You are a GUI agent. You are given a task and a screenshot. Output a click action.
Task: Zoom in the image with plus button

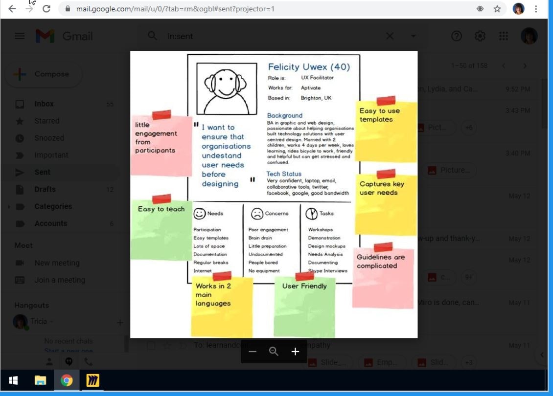[295, 351]
